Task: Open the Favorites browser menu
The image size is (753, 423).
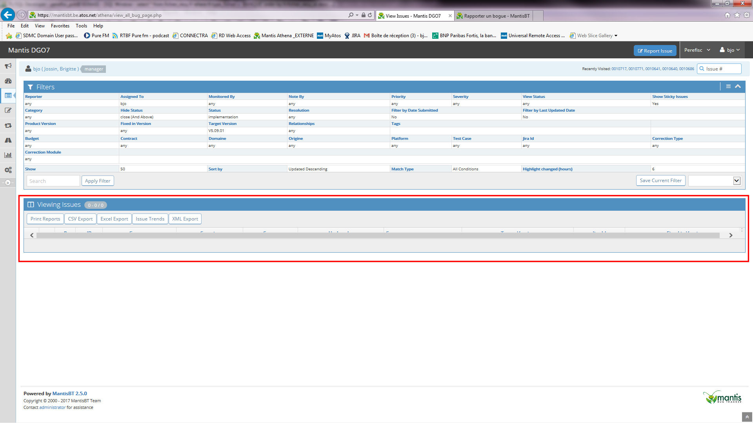Action: click(x=60, y=26)
